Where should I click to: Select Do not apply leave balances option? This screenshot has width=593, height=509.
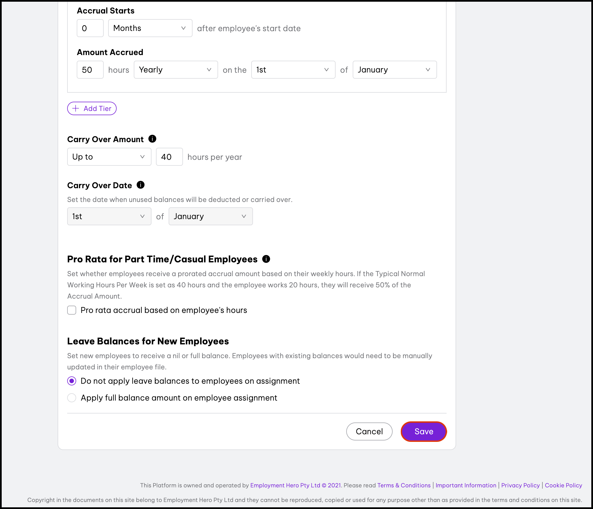point(72,381)
